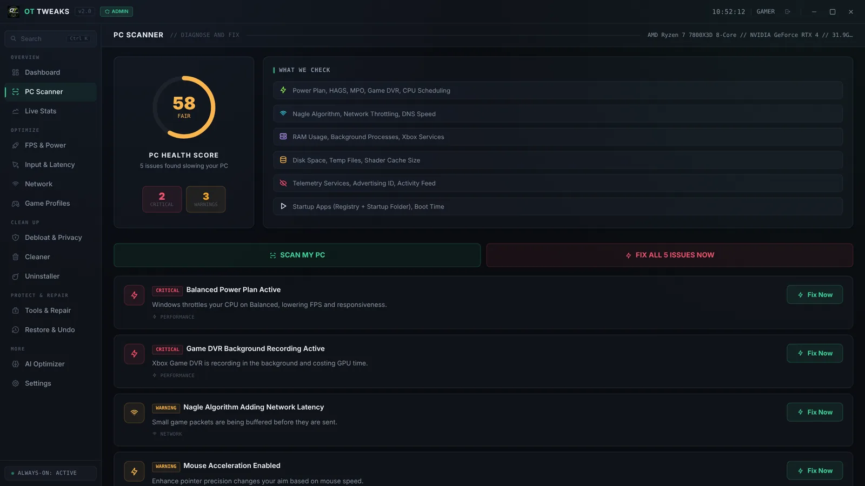Fix the Nagle Algorithm network latency warning
Viewport: 865px width, 486px height.
click(815, 412)
